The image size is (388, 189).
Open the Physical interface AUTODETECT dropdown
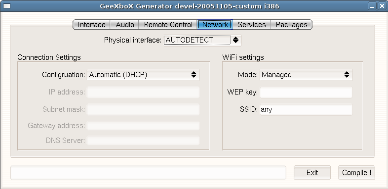(202, 40)
